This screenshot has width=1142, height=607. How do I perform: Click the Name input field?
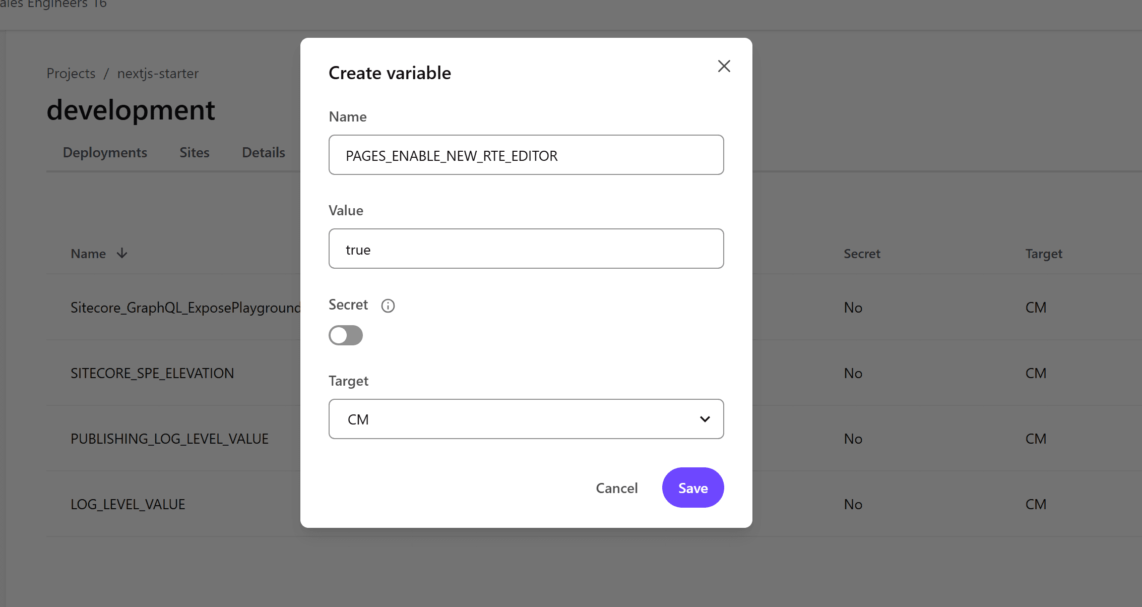pos(526,155)
